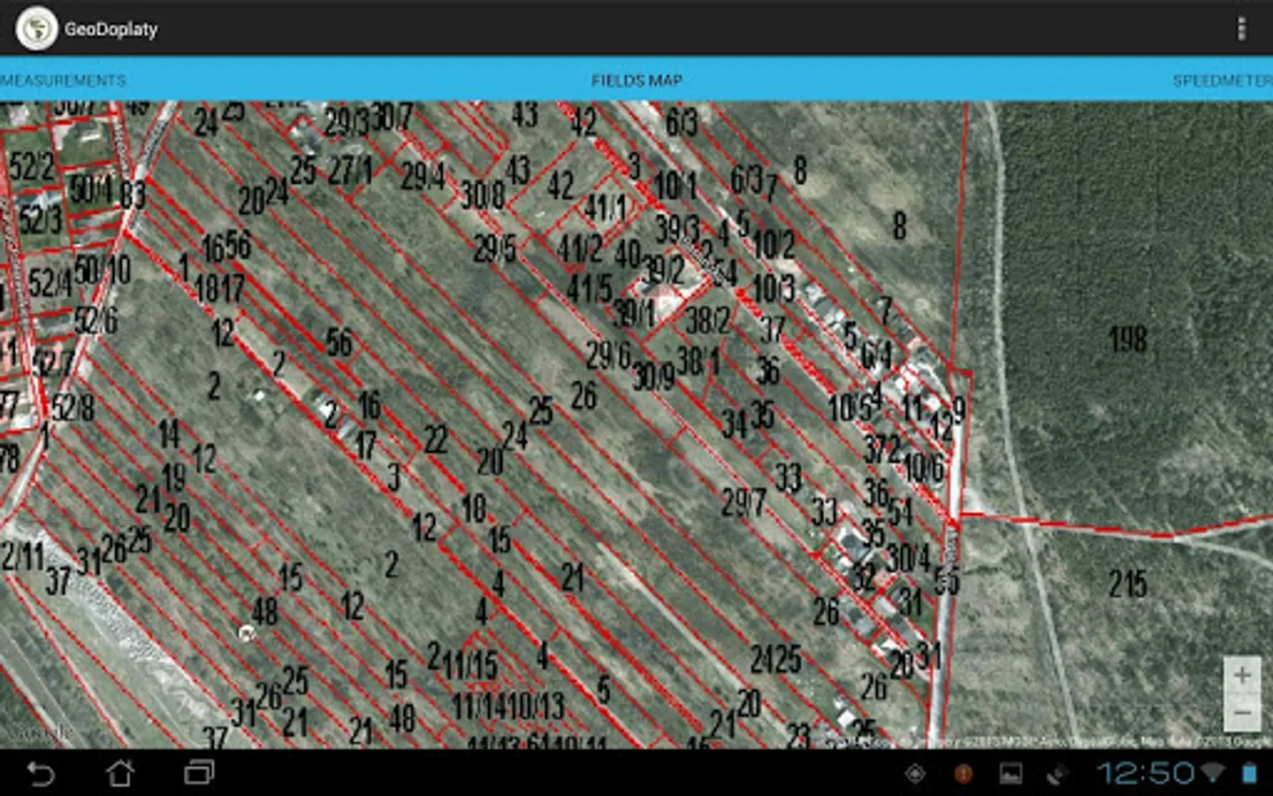
Task: Tap the GeoDoplaty title text
Action: tap(111, 28)
